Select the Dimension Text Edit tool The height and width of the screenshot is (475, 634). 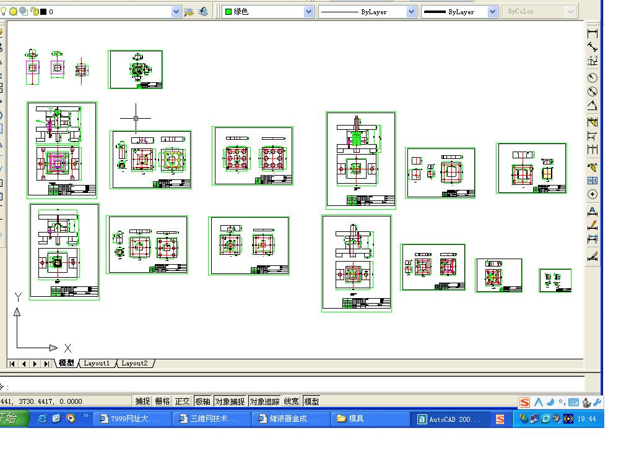point(593,225)
